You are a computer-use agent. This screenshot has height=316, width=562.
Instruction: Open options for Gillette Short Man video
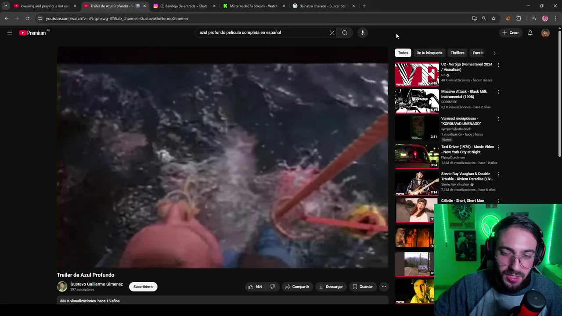(x=498, y=201)
